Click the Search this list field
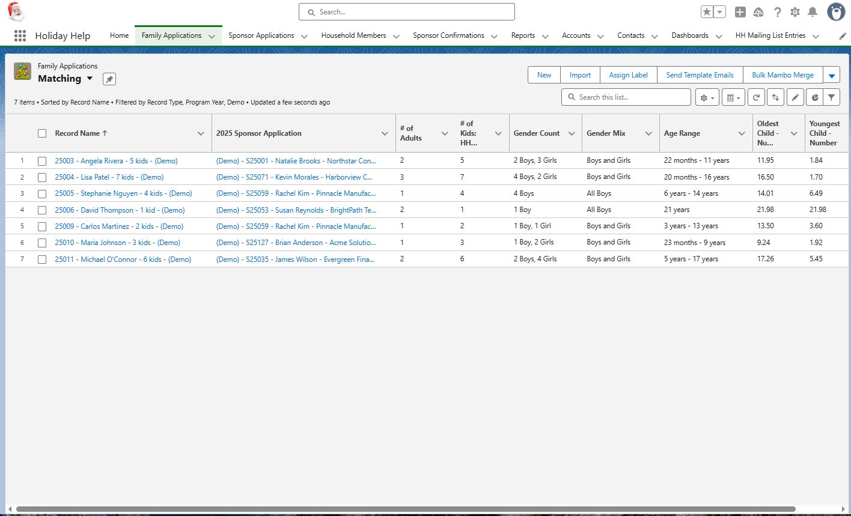 pyautogui.click(x=631, y=97)
